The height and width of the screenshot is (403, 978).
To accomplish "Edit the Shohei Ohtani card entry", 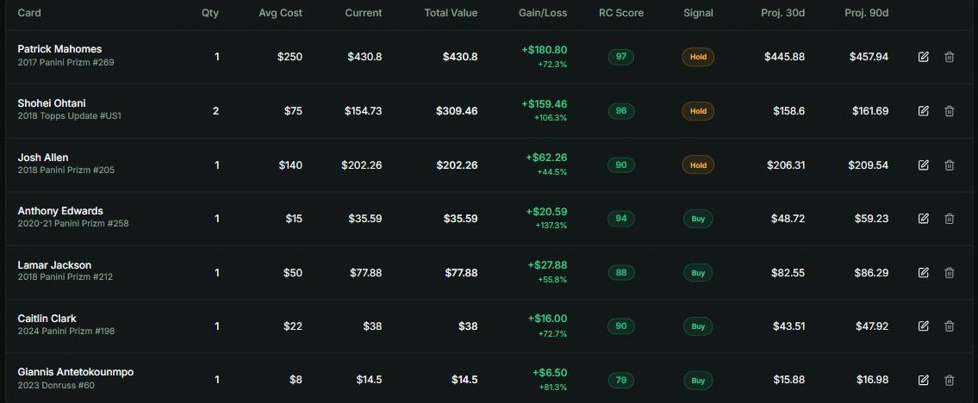I will click(x=924, y=111).
